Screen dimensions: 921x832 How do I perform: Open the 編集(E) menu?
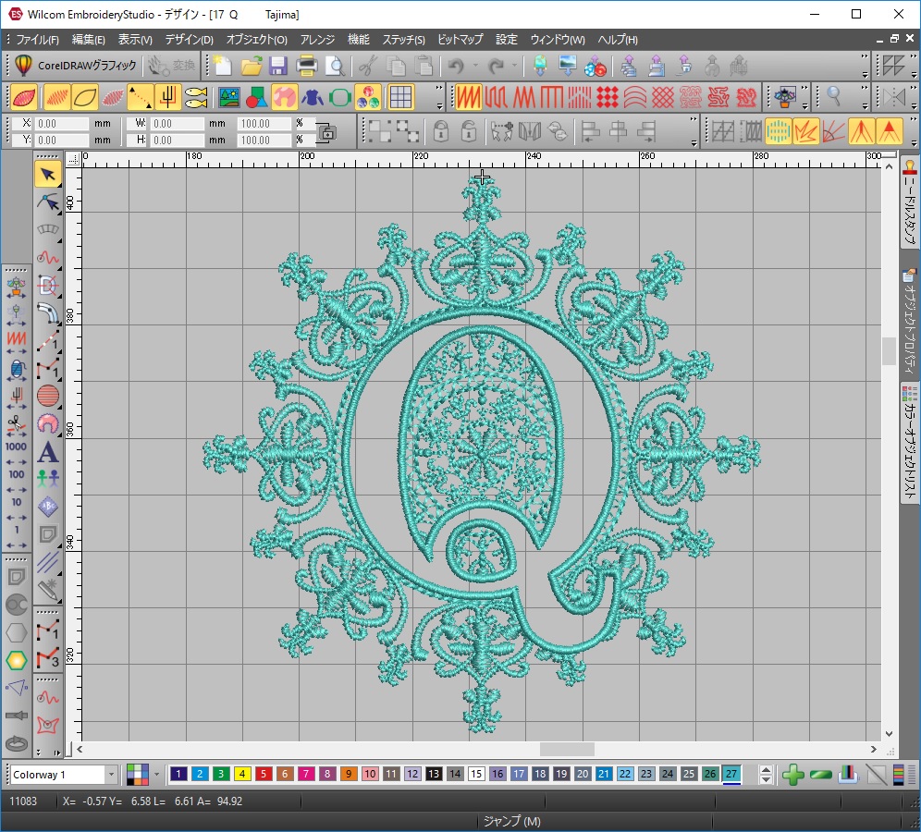88,40
